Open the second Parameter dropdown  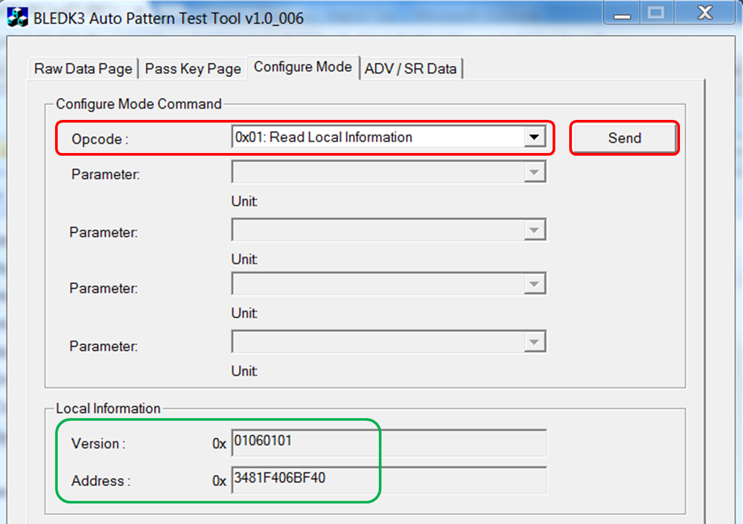(x=534, y=231)
